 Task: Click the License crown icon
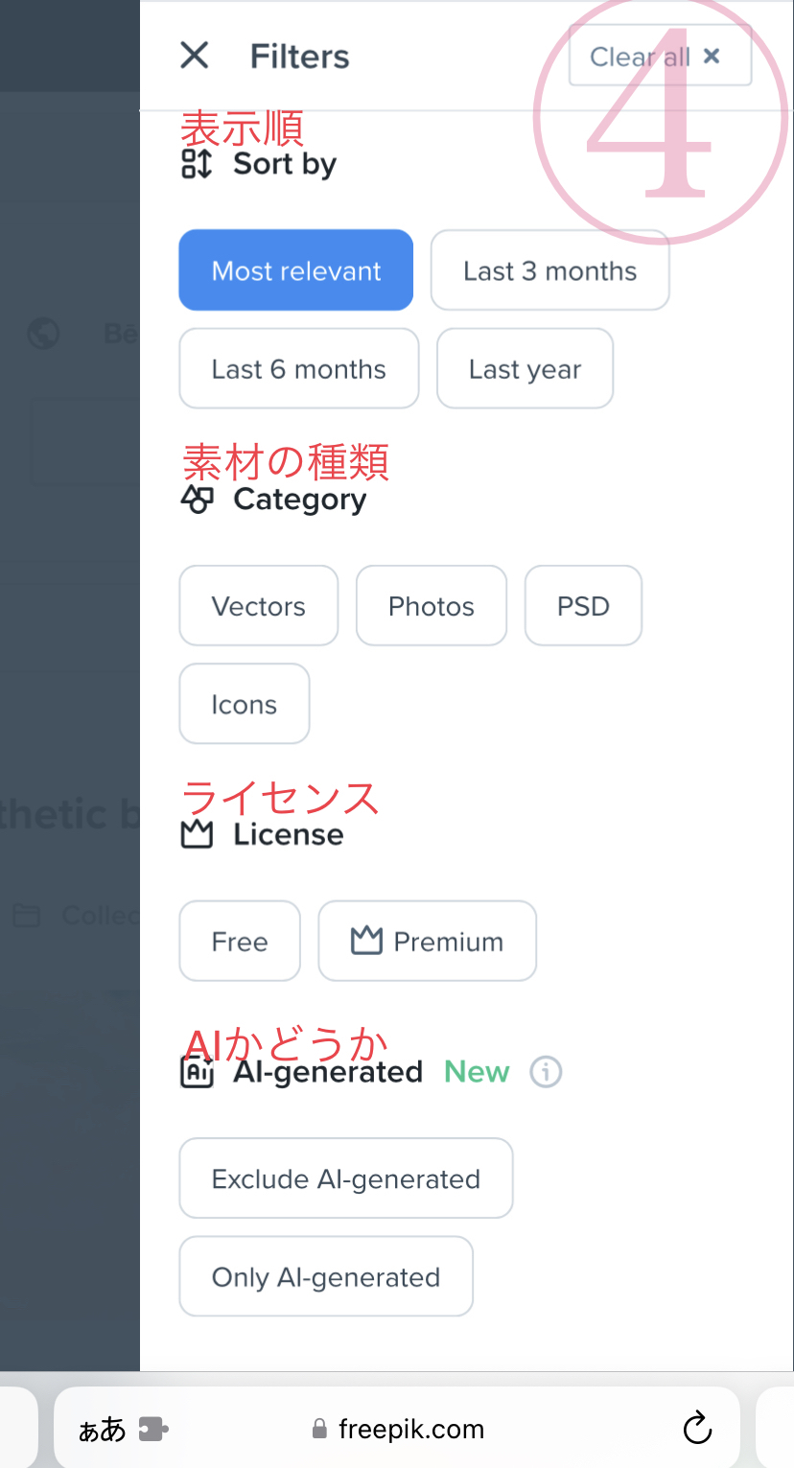click(x=197, y=834)
